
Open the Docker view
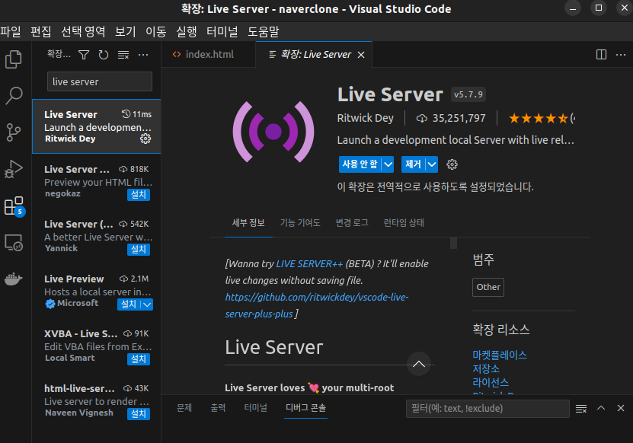coord(14,279)
